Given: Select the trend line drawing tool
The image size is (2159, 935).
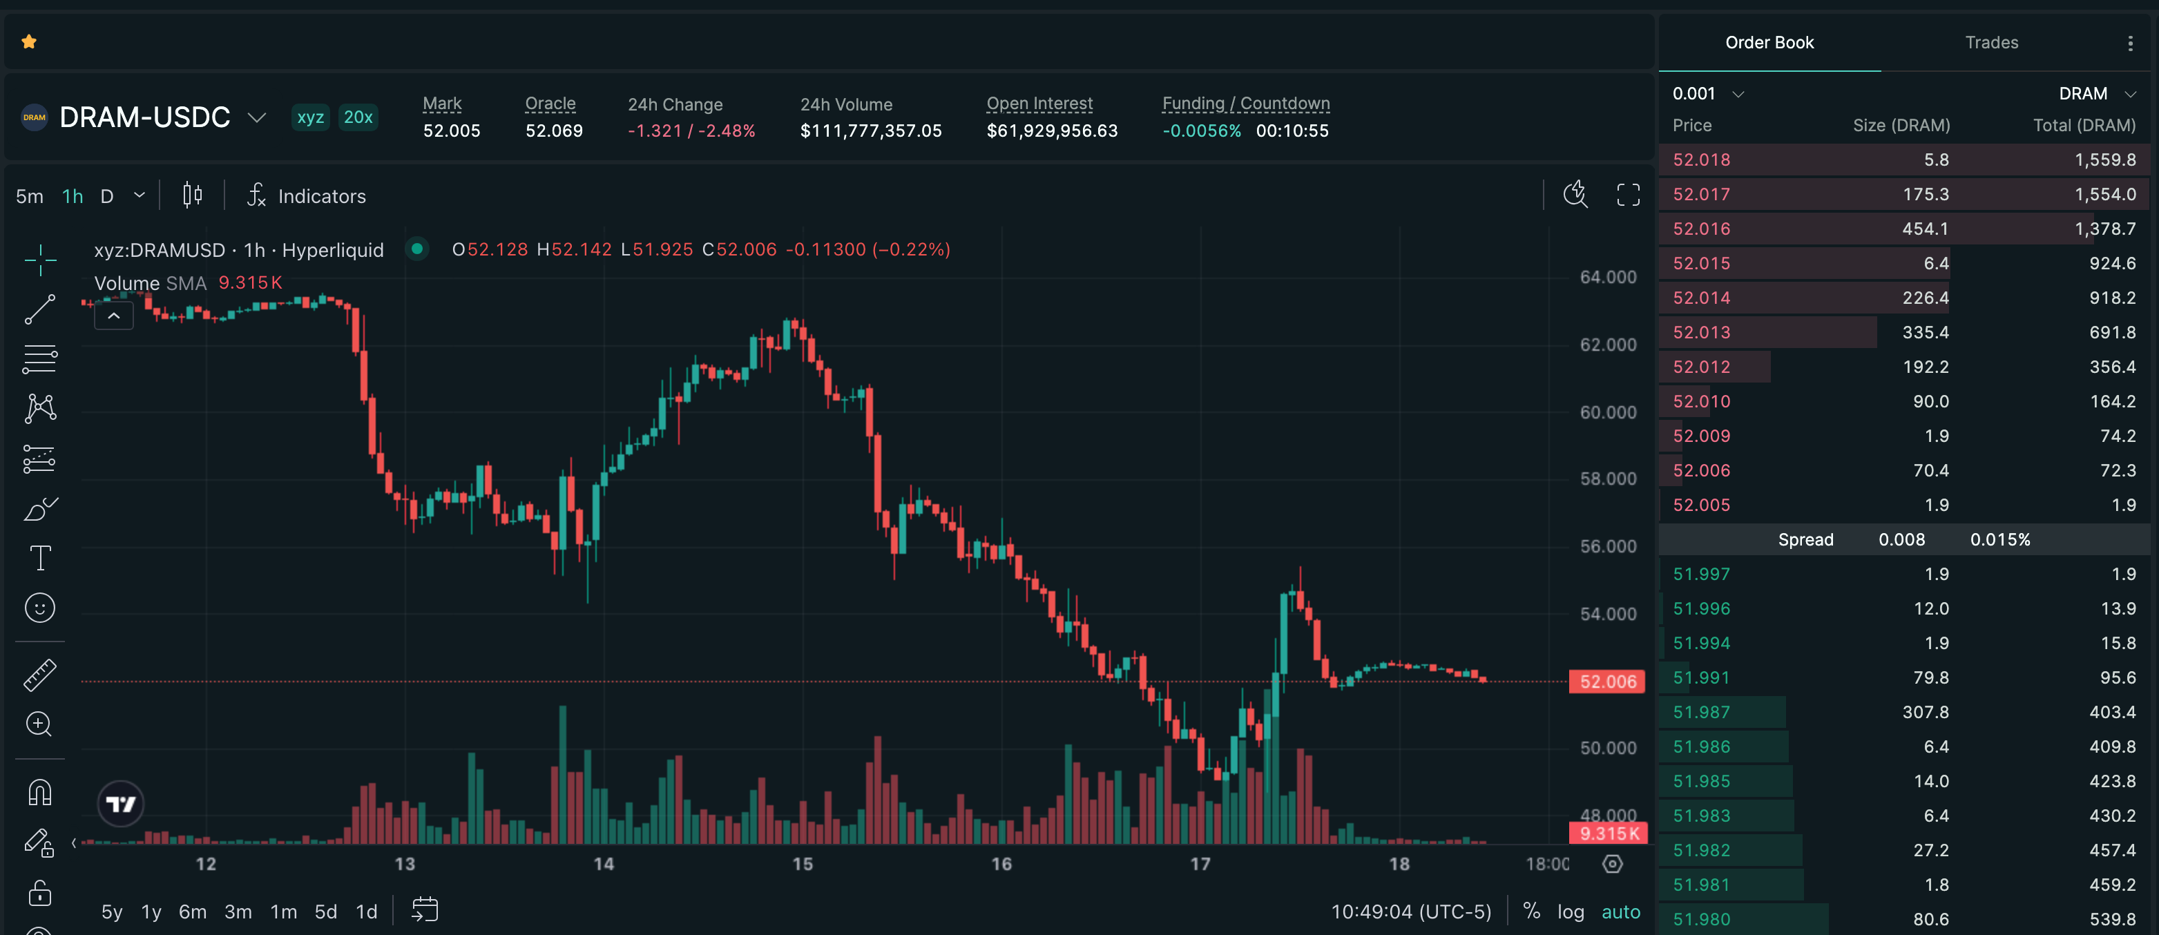Looking at the screenshot, I should (39, 310).
